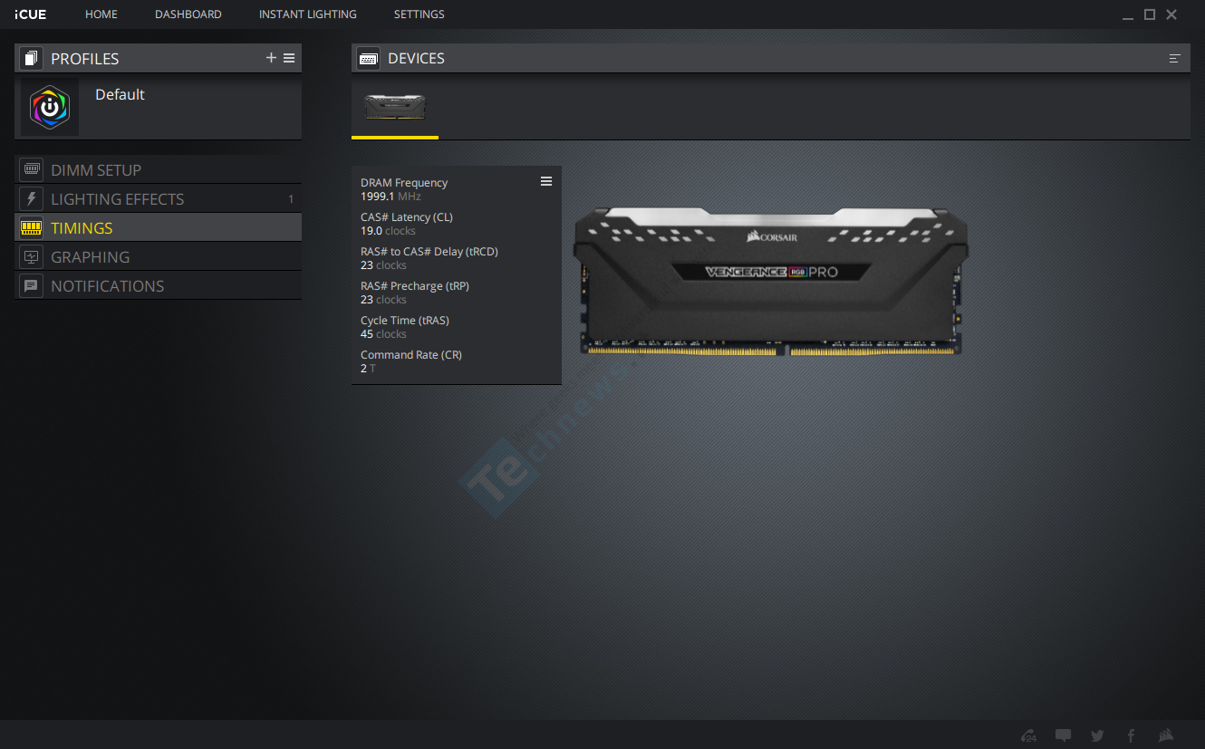
Task: Open the Devices panel options menu
Action: tap(1175, 58)
